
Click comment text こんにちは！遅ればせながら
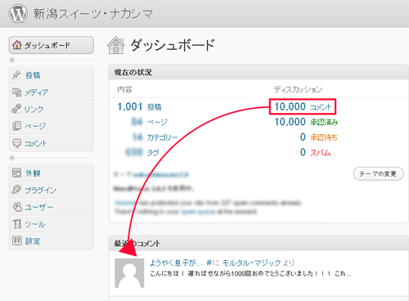250,274
